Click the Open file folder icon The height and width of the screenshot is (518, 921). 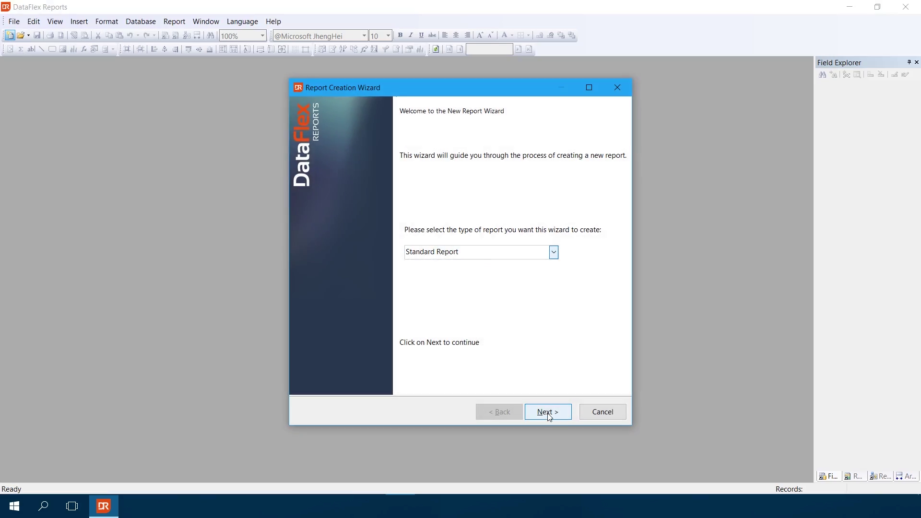(x=21, y=35)
